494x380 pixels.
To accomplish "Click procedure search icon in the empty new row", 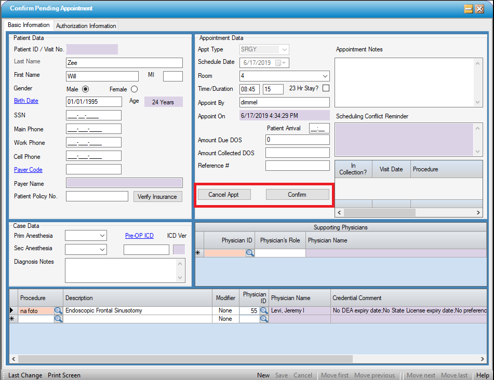I will tap(58, 319).
